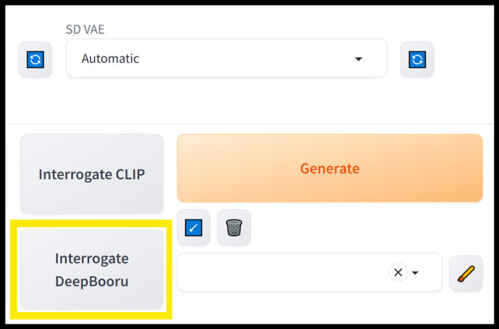Click the 'Interrogate' word beside CLIP
The image size is (499, 329).
73,175
